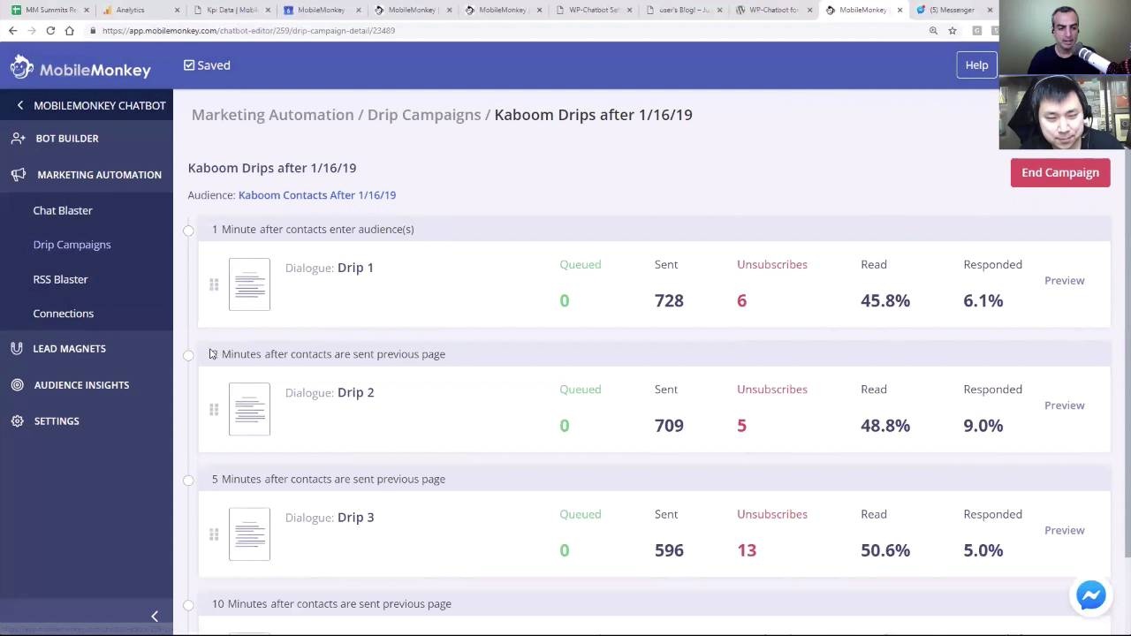The height and width of the screenshot is (636, 1131).
Task: Switch to the WP-Chatbot Settings browser tab
Action: pos(592,10)
